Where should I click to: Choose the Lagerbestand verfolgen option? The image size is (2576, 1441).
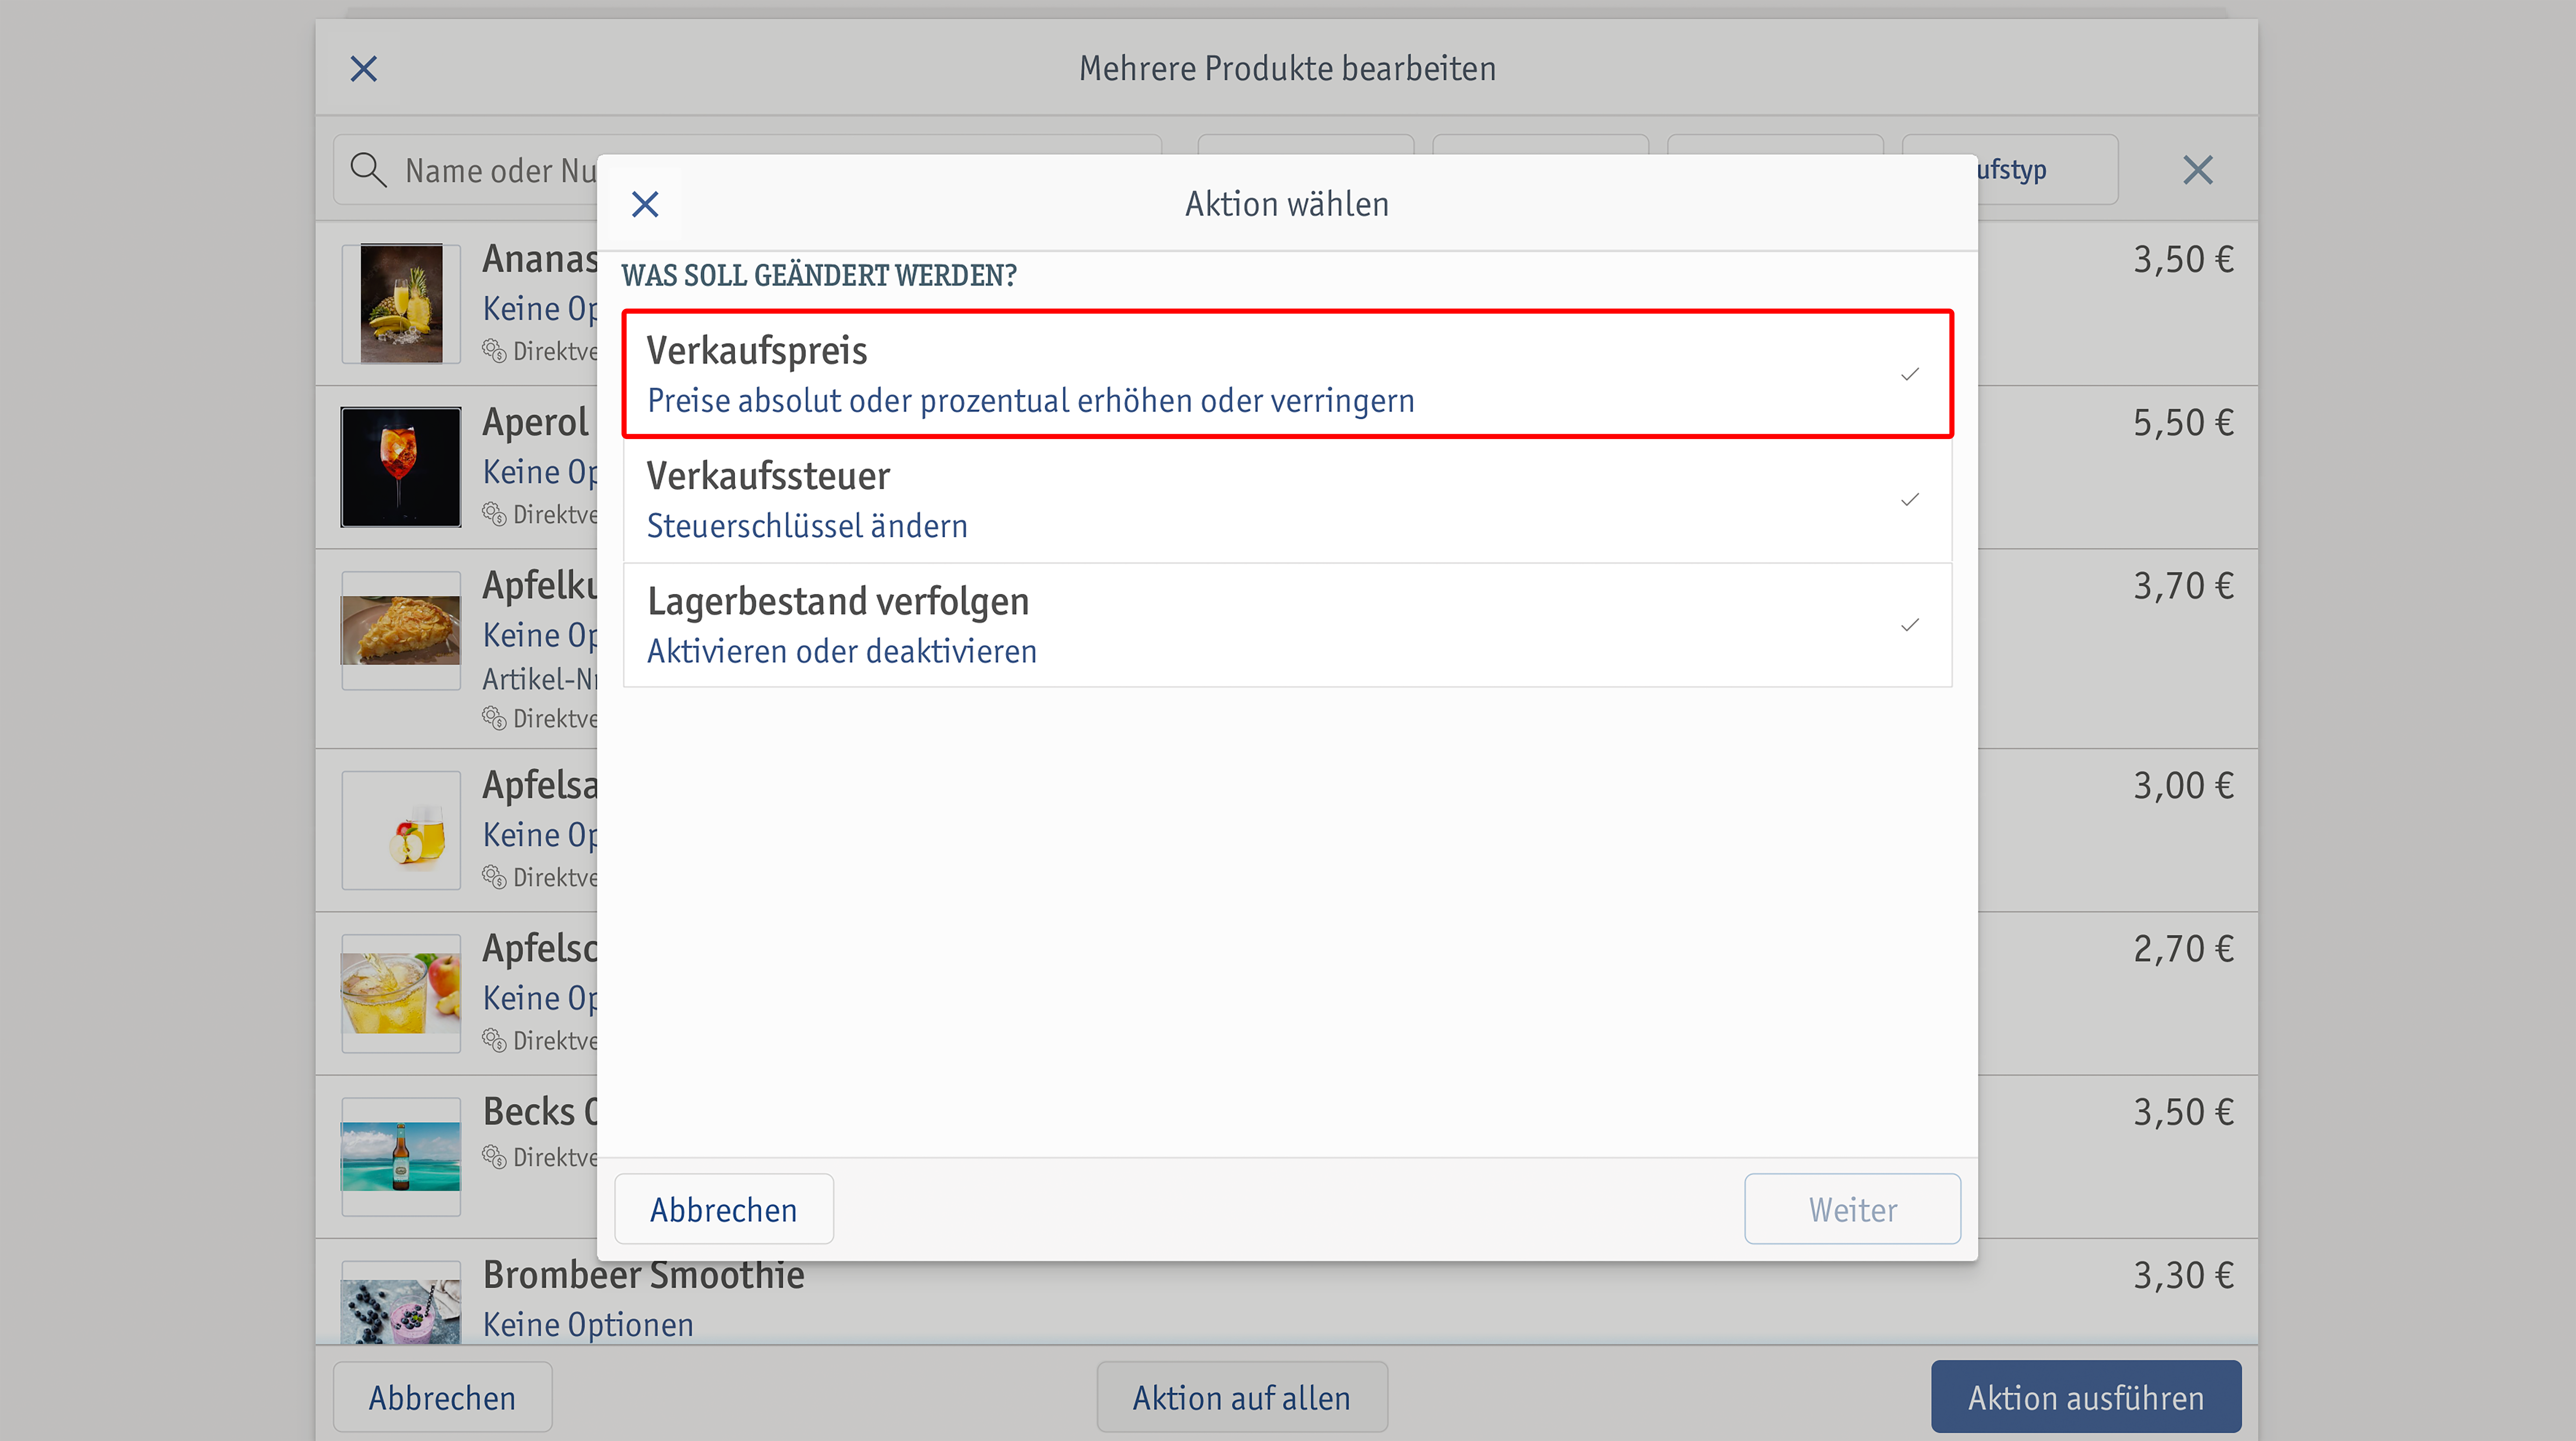(1287, 625)
